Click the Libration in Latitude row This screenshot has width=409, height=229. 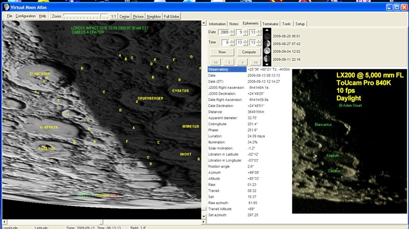pos(249,154)
